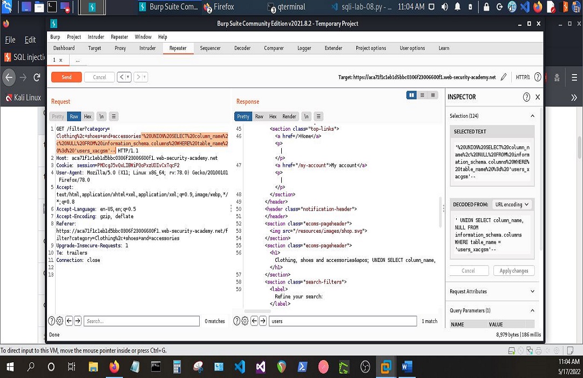The height and width of the screenshot is (378, 583).
Task: Click Cancel next to Send button
Action: click(x=99, y=77)
